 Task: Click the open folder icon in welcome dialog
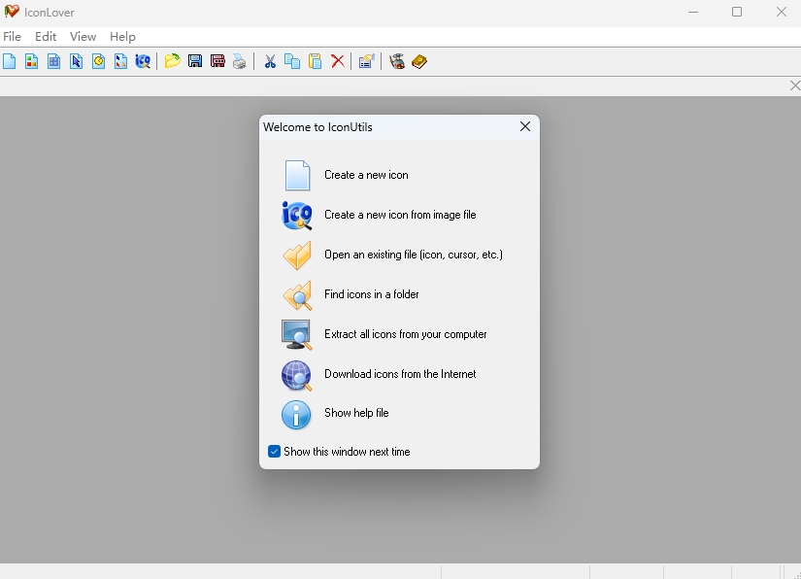click(x=297, y=255)
